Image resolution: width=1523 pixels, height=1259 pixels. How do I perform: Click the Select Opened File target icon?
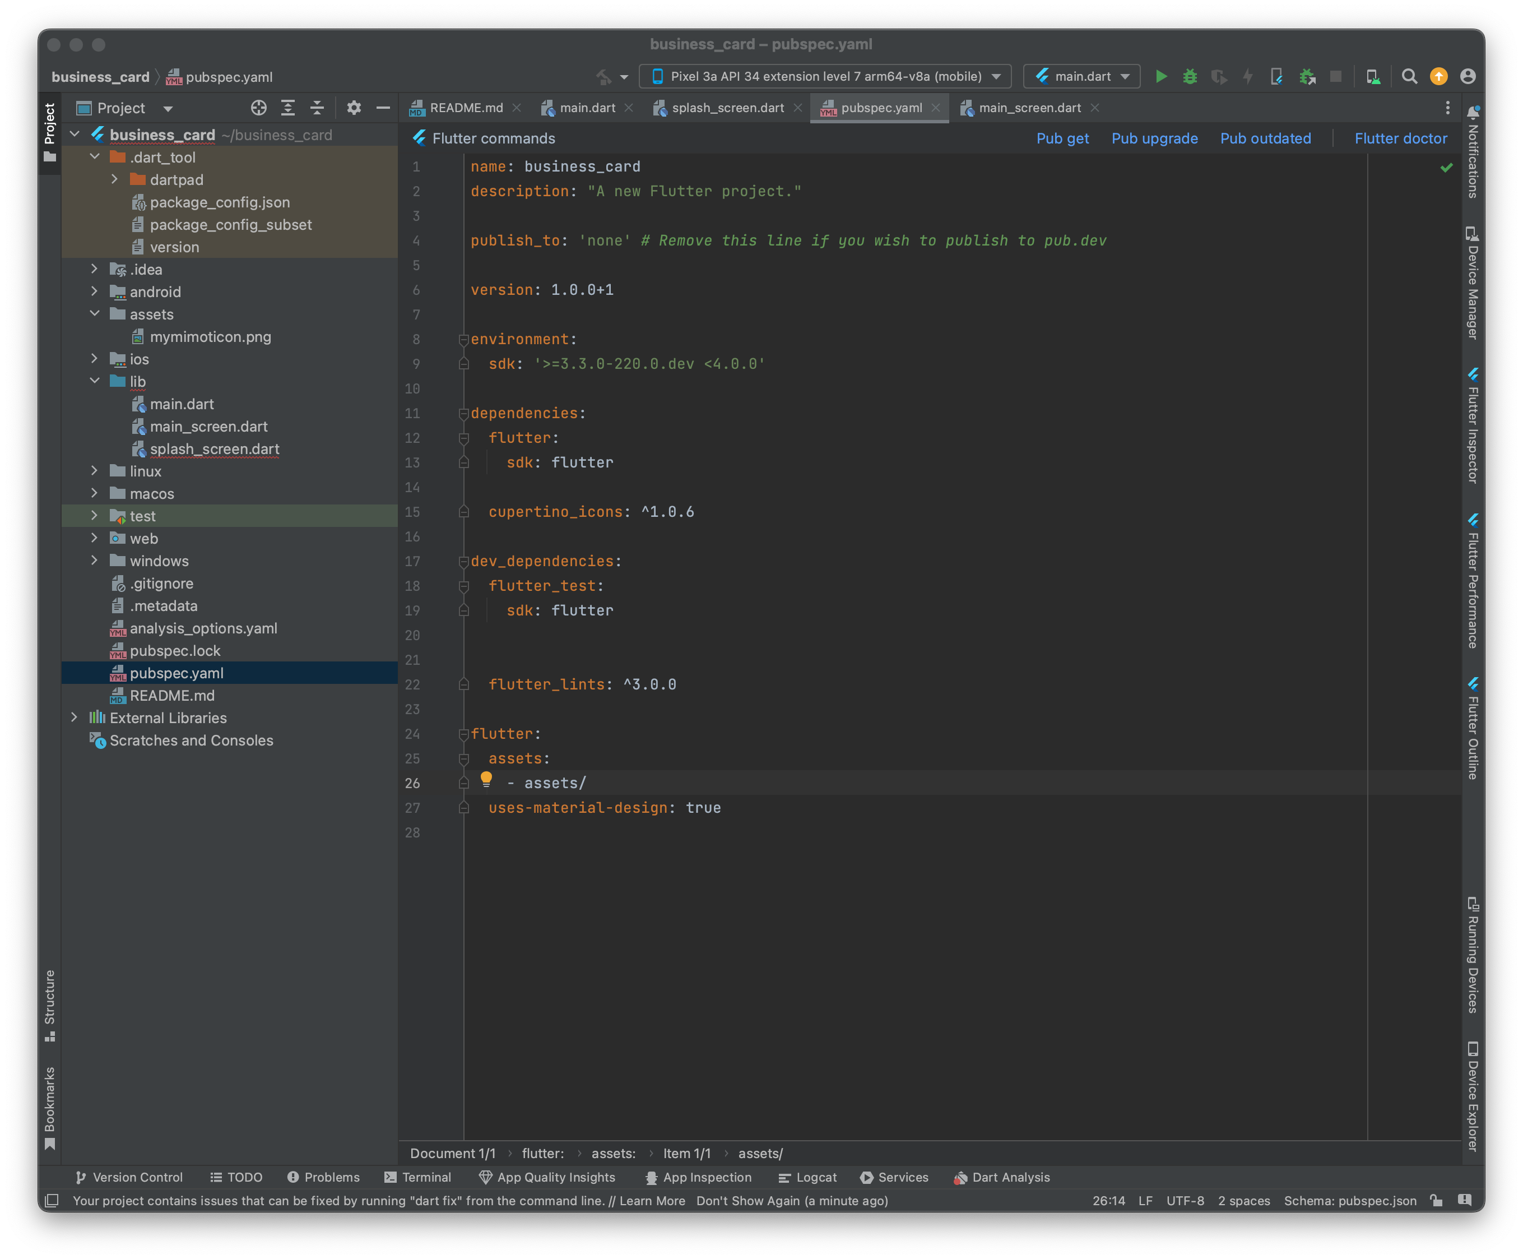pos(259,108)
